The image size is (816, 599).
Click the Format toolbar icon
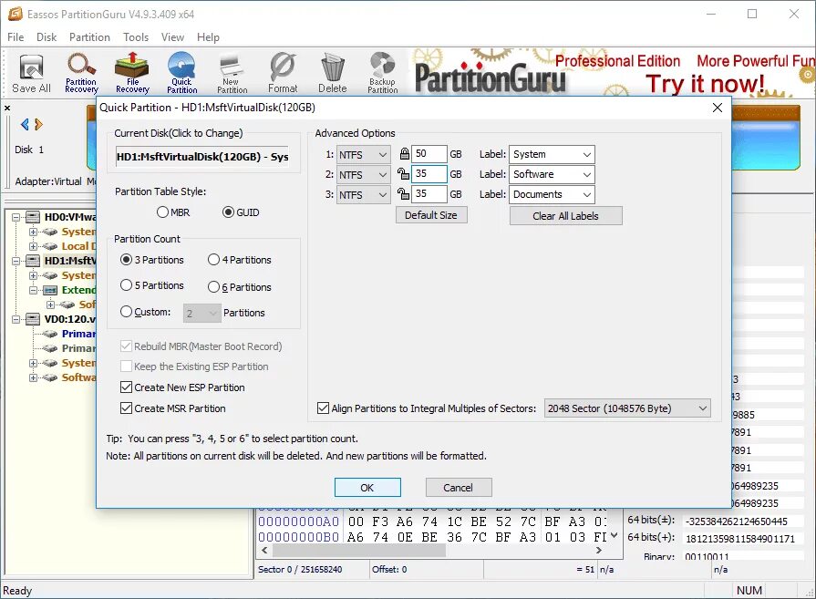pos(283,73)
